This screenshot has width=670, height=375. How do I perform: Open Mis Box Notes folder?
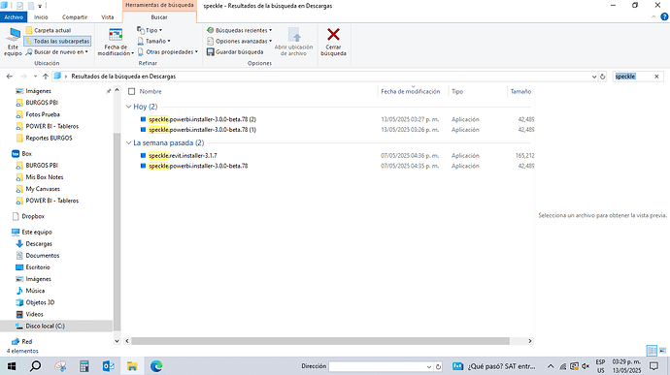click(45, 177)
